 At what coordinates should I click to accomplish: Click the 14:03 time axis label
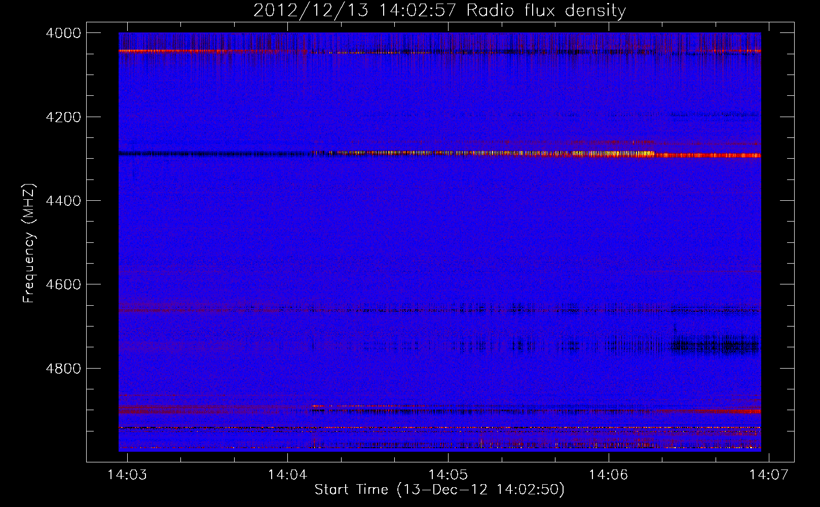point(127,475)
